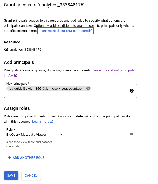
Task: Click the analytics_353848176 resource name
Action: click(25, 49)
